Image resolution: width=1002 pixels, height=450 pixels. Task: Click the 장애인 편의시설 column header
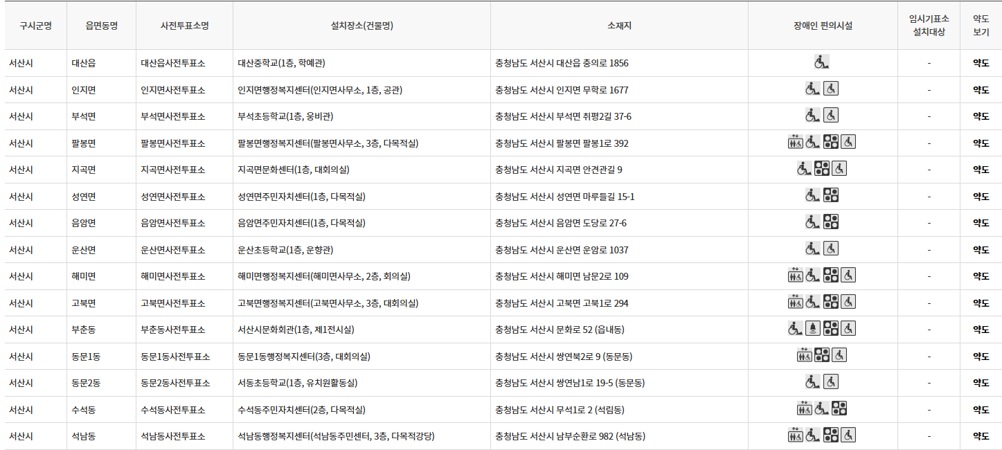pos(823,25)
